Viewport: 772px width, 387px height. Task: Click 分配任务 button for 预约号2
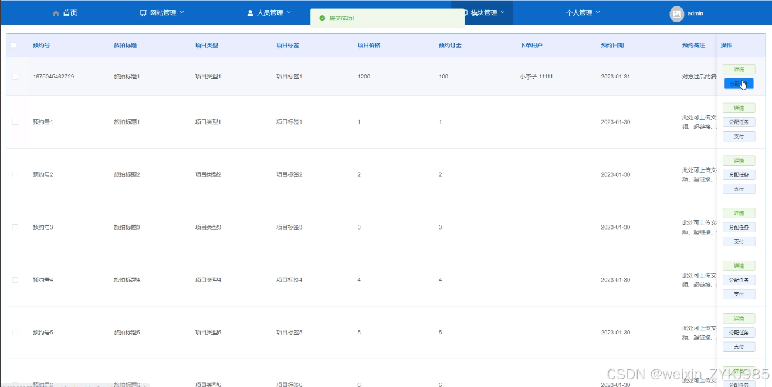pyautogui.click(x=739, y=174)
